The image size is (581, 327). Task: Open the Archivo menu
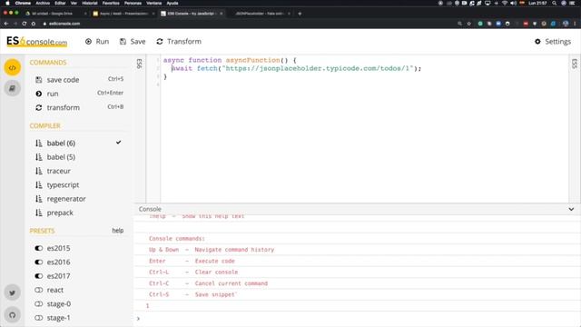coord(43,3)
